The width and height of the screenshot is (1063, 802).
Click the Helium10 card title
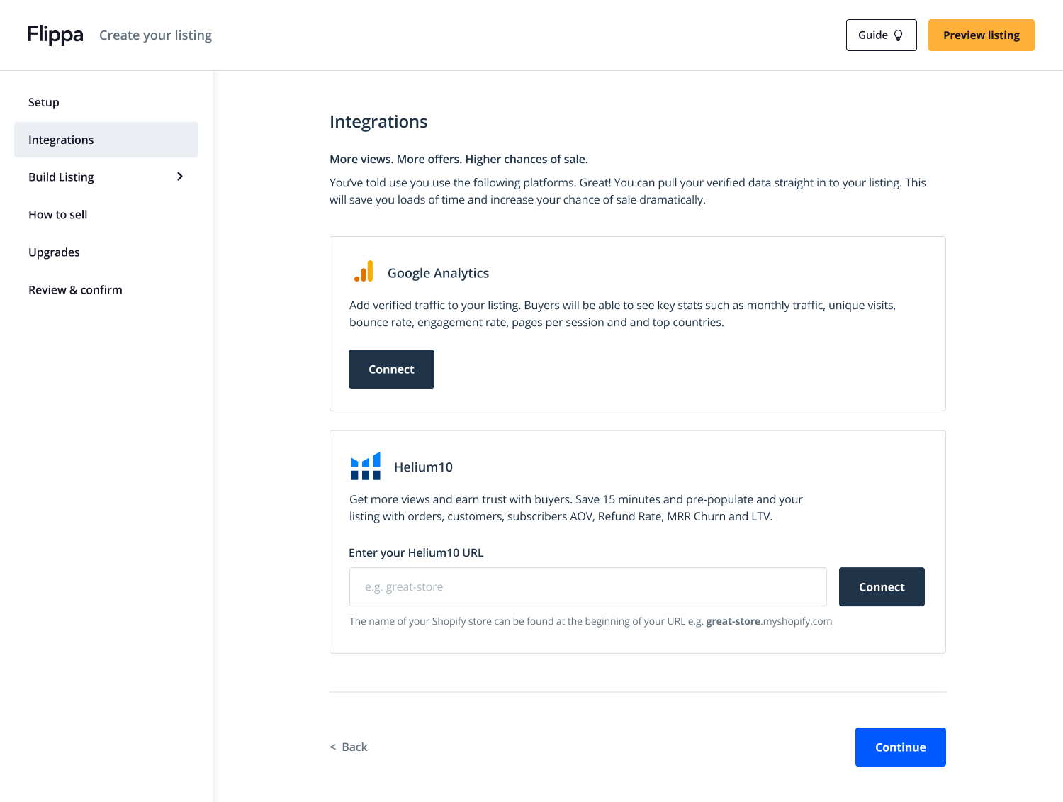click(423, 467)
